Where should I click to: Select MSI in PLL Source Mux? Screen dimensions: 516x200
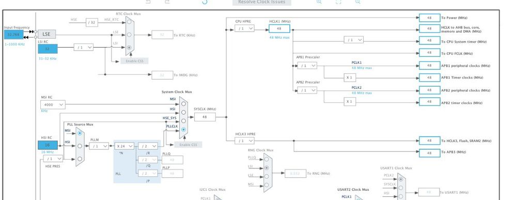[80, 133]
